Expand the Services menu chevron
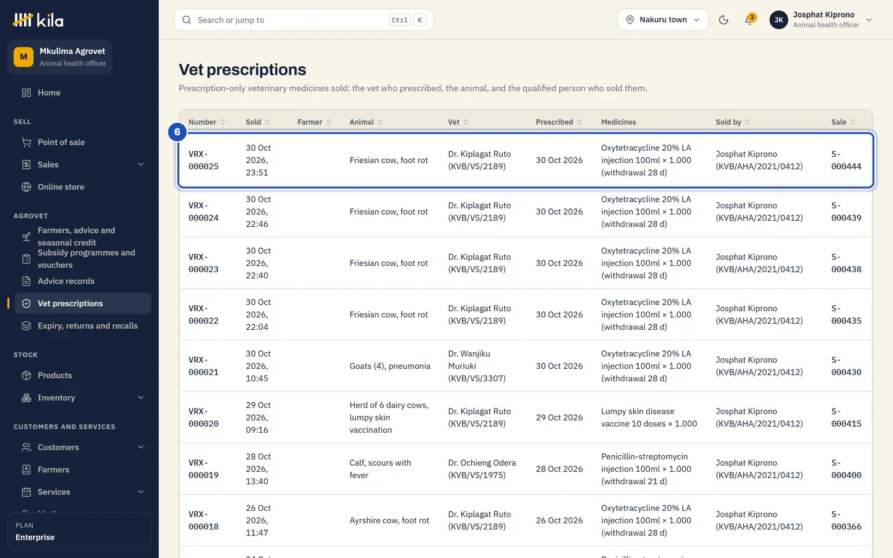Image resolution: width=893 pixels, height=558 pixels. tap(141, 492)
